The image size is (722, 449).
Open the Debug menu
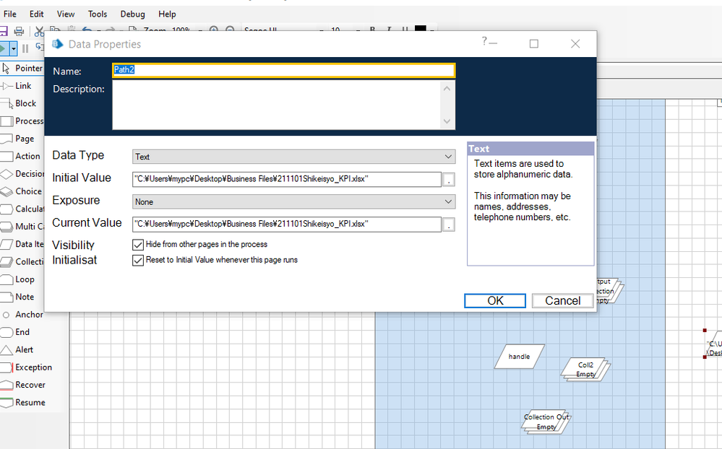tap(132, 14)
